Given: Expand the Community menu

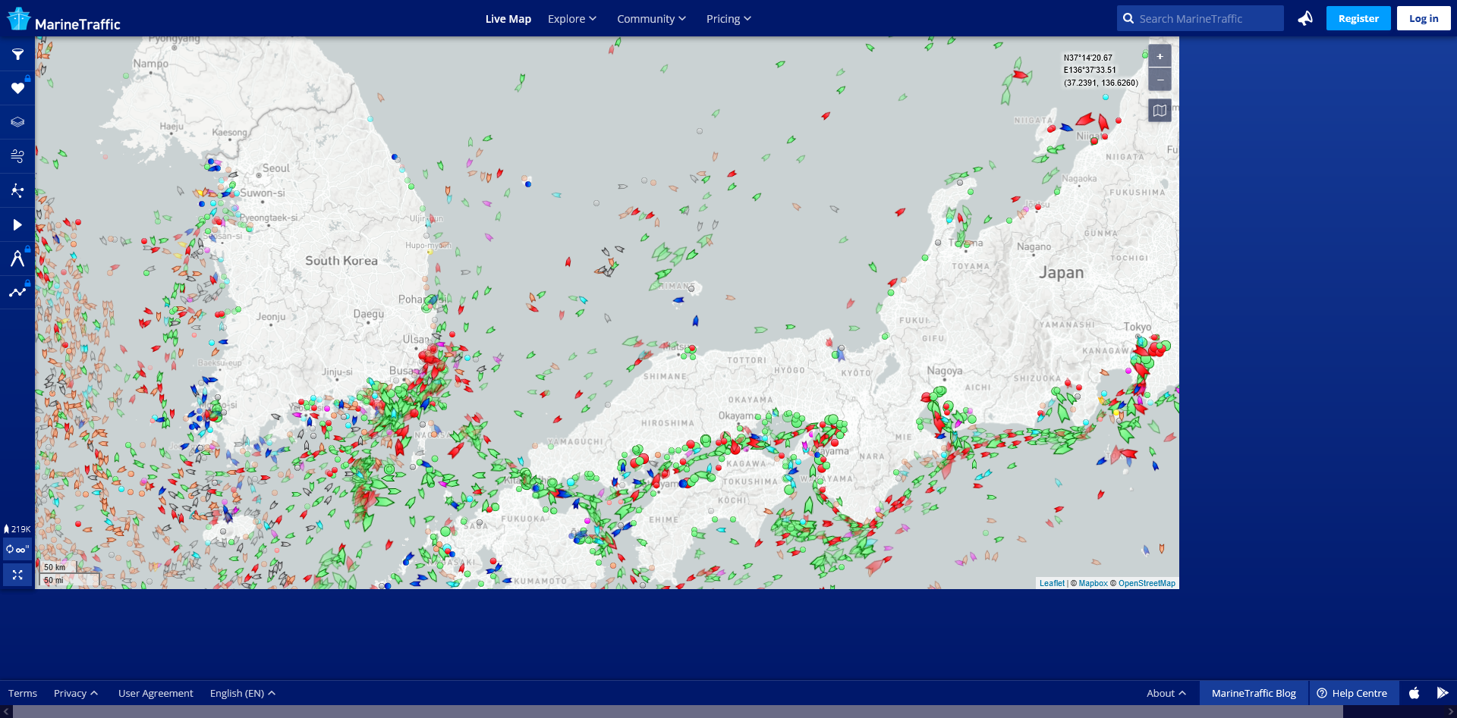Looking at the screenshot, I should pos(651,19).
